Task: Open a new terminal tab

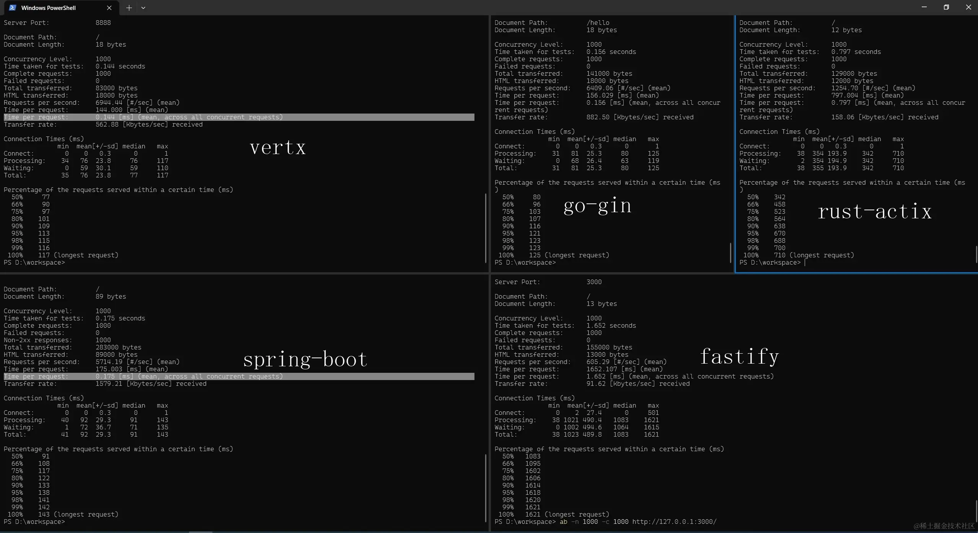Action: tap(129, 8)
